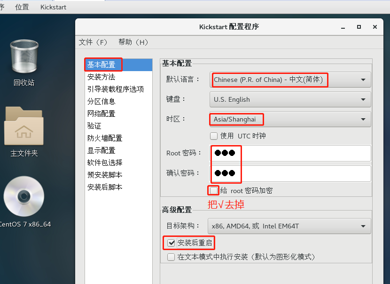
Task: Enable 在文本模式中执行安装 checkbox
Action: (x=171, y=257)
